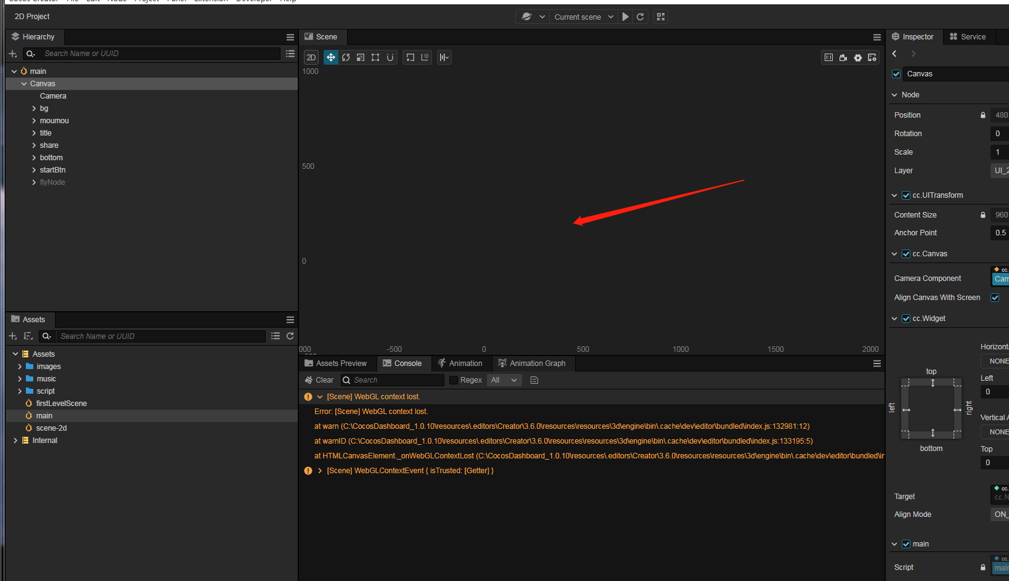Screen dimensions: 1009x581
Task: Open the Current scene dropdown
Action: click(584, 17)
